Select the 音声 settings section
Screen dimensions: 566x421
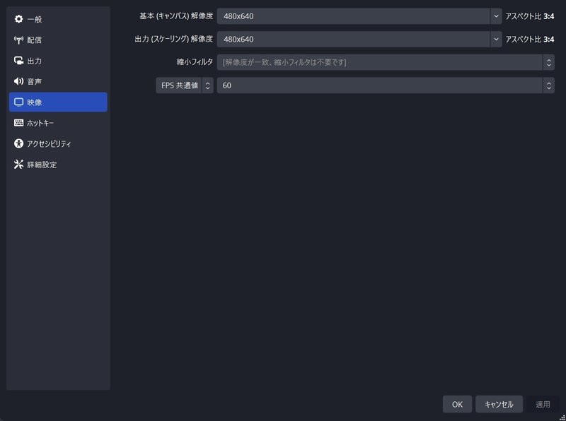tap(58, 81)
